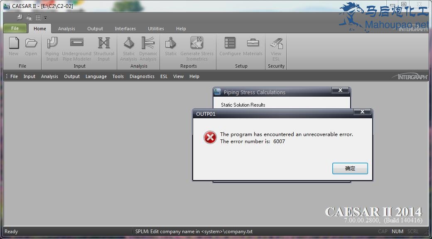The width and height of the screenshot is (432, 239).
Task: Expand quick access toolbar dropdown arrow
Action: (45, 18)
